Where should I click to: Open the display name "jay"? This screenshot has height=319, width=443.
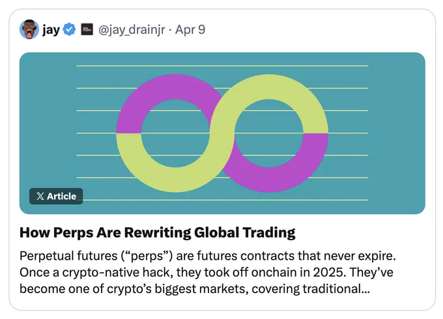[51, 30]
